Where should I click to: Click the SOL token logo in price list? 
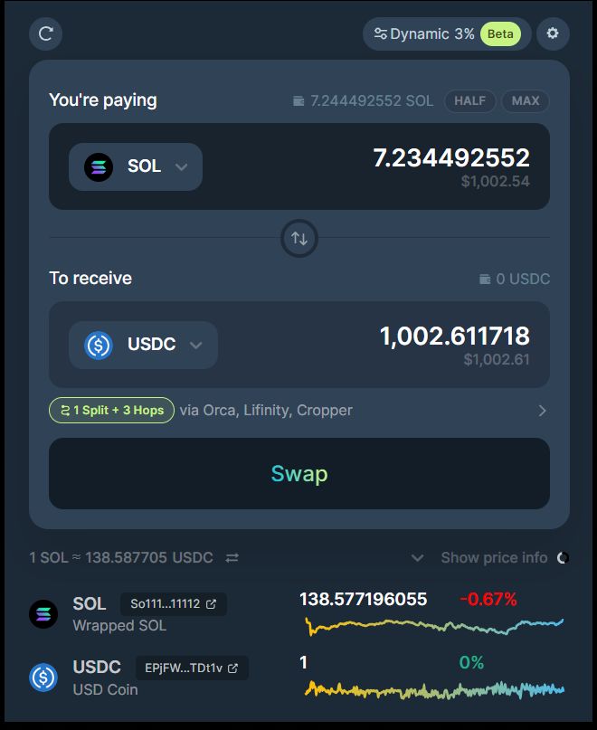[43, 614]
